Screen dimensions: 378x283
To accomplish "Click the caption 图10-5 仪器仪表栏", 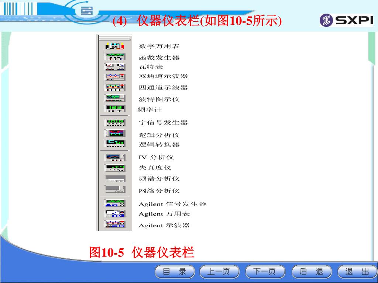I will click(x=142, y=252).
